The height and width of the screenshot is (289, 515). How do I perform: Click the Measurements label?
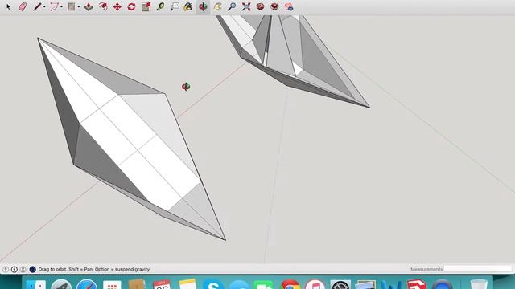[426, 269]
